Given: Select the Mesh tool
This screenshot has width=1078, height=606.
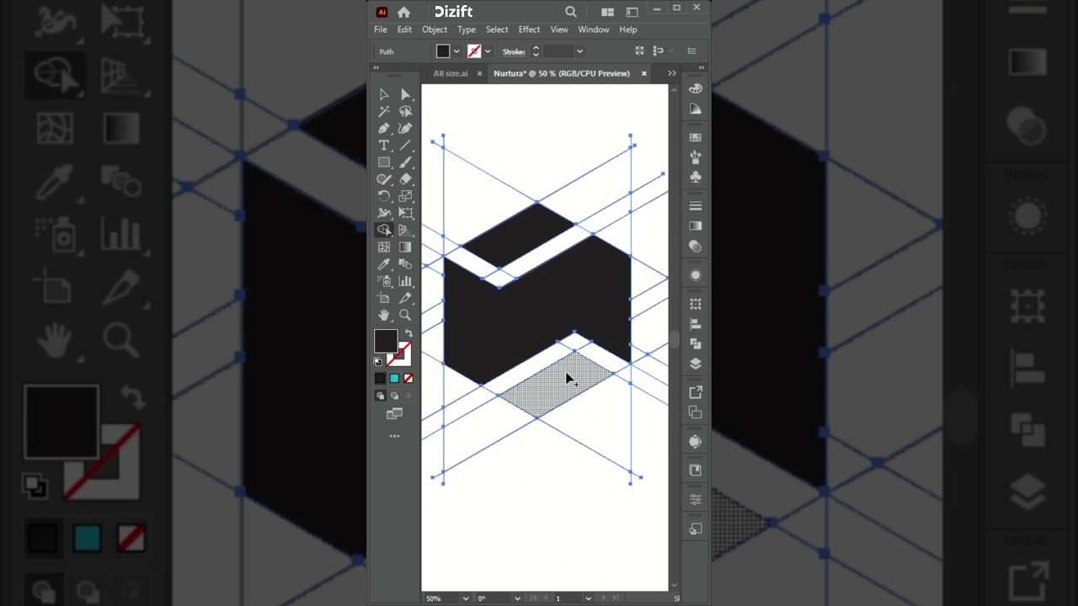Looking at the screenshot, I should (384, 247).
